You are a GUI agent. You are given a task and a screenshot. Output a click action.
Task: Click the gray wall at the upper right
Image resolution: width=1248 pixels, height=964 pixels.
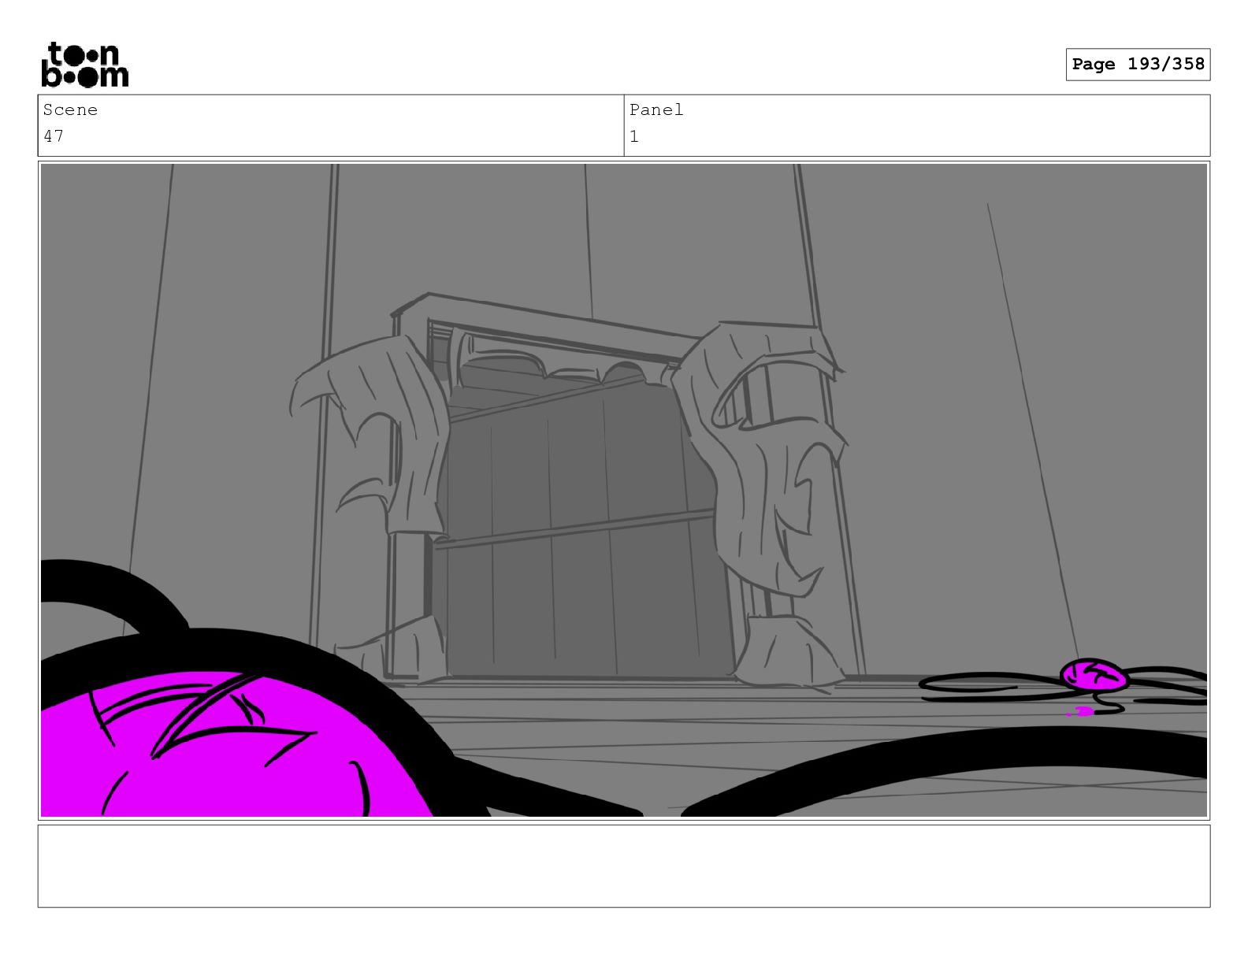[1024, 315]
